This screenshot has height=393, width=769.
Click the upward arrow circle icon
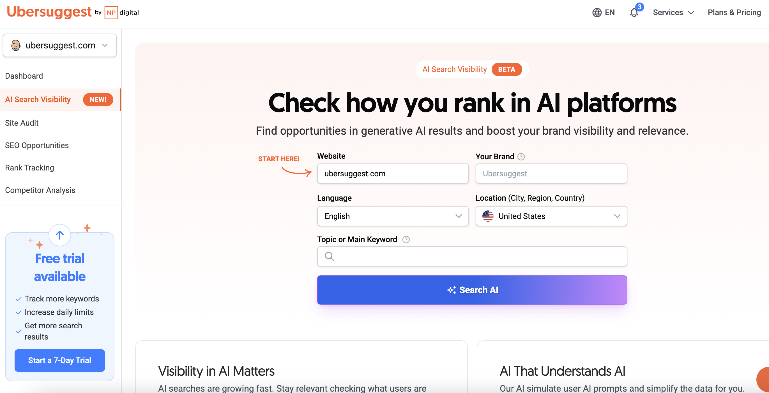(60, 235)
